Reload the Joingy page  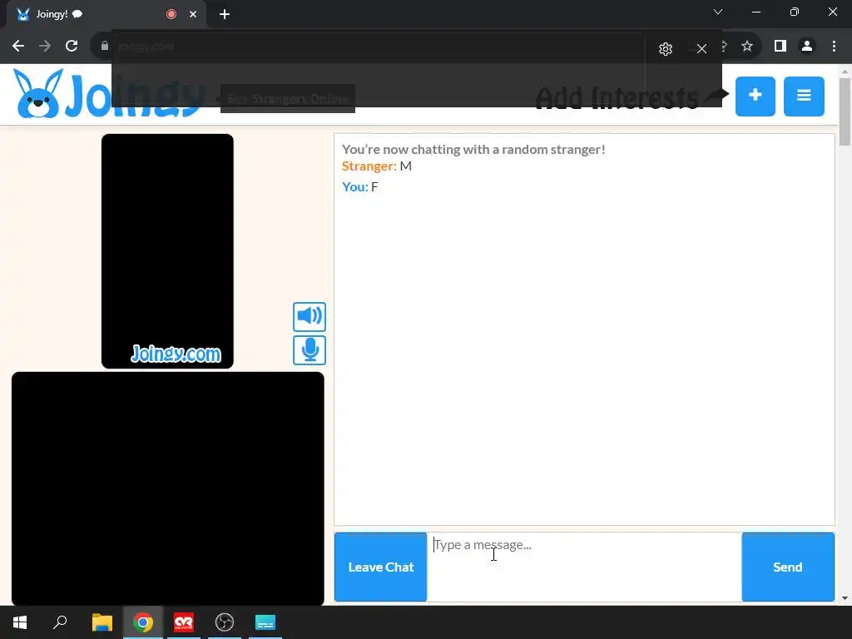(x=72, y=47)
